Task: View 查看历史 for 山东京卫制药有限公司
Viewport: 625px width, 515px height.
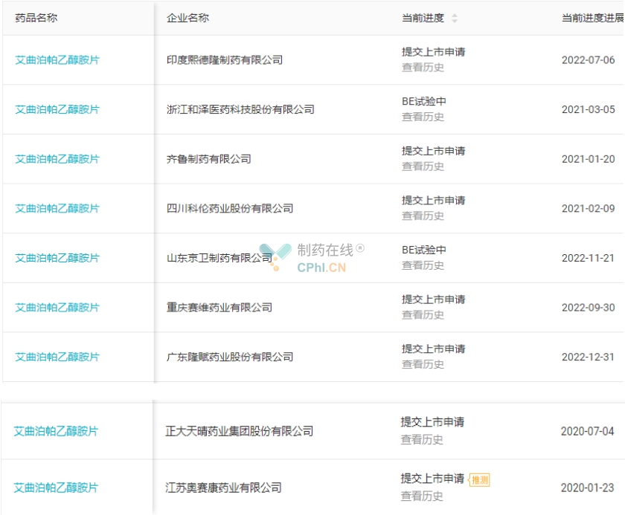Action: tap(423, 265)
